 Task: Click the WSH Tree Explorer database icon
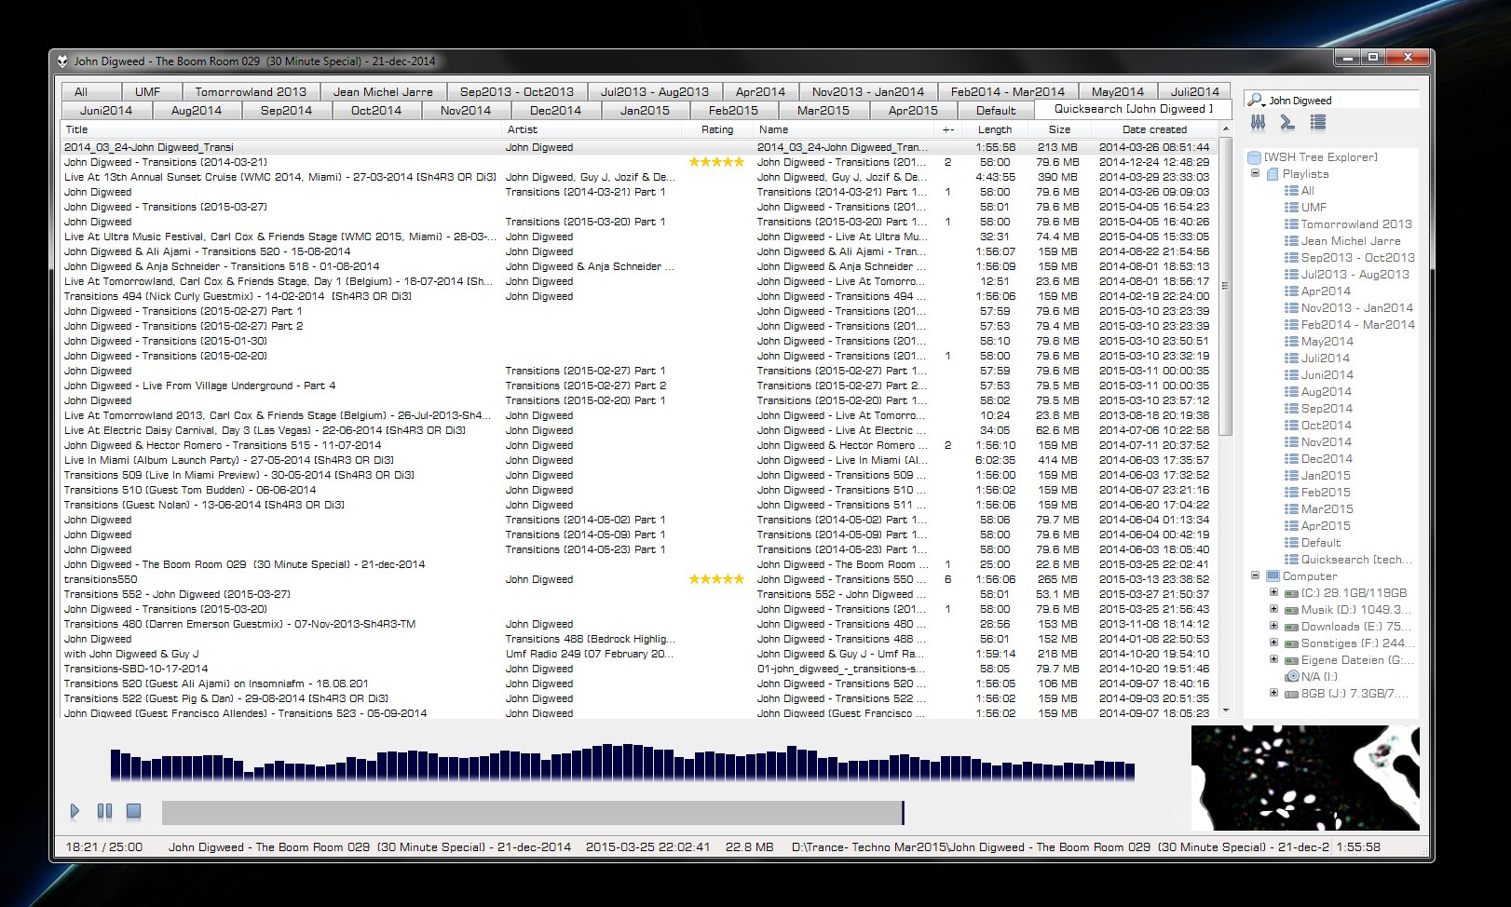tap(1254, 157)
